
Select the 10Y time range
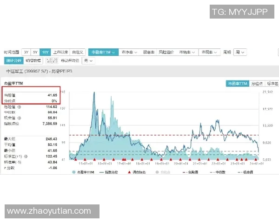45,52
